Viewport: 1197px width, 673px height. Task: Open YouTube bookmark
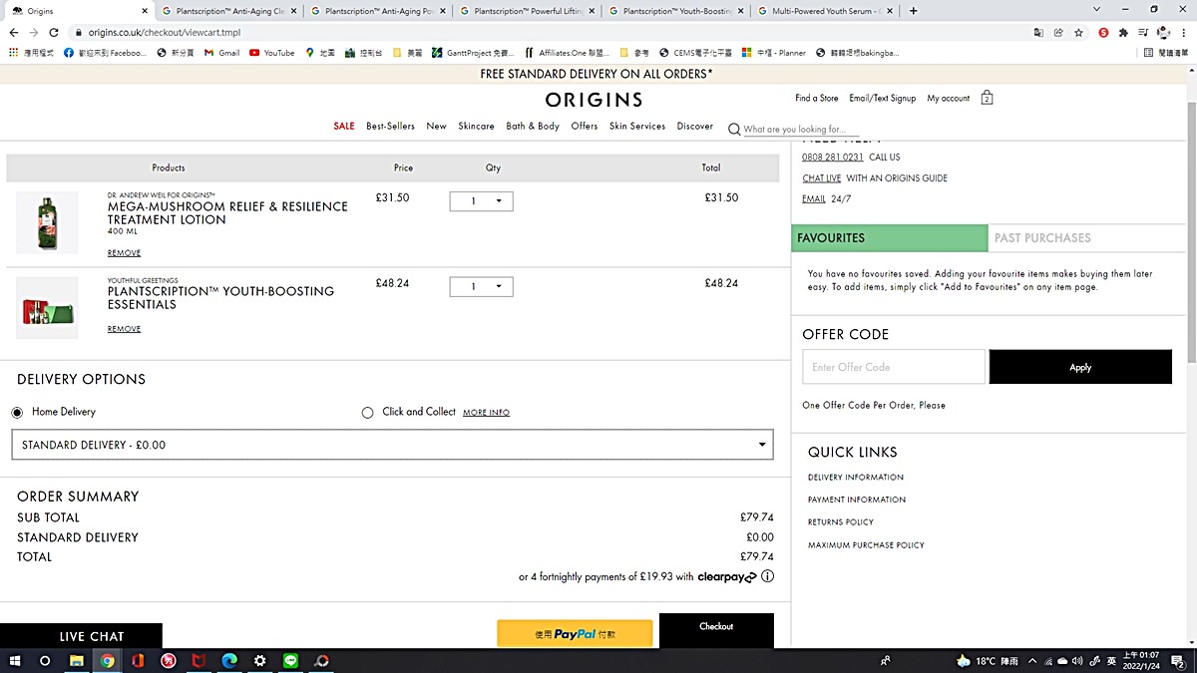click(x=271, y=53)
